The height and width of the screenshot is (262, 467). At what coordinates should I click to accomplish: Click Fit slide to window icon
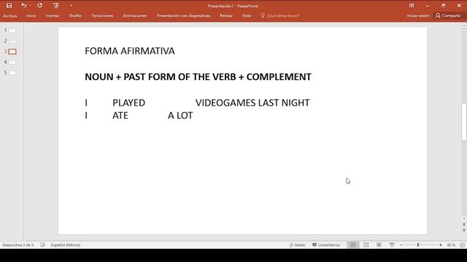point(462,245)
